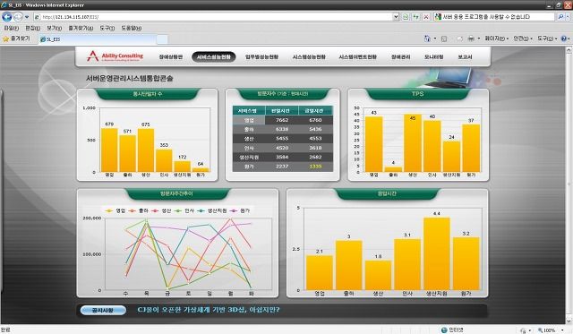The height and width of the screenshot is (334, 573).
Task: Click the red Stop loading icon
Action: click(426, 17)
